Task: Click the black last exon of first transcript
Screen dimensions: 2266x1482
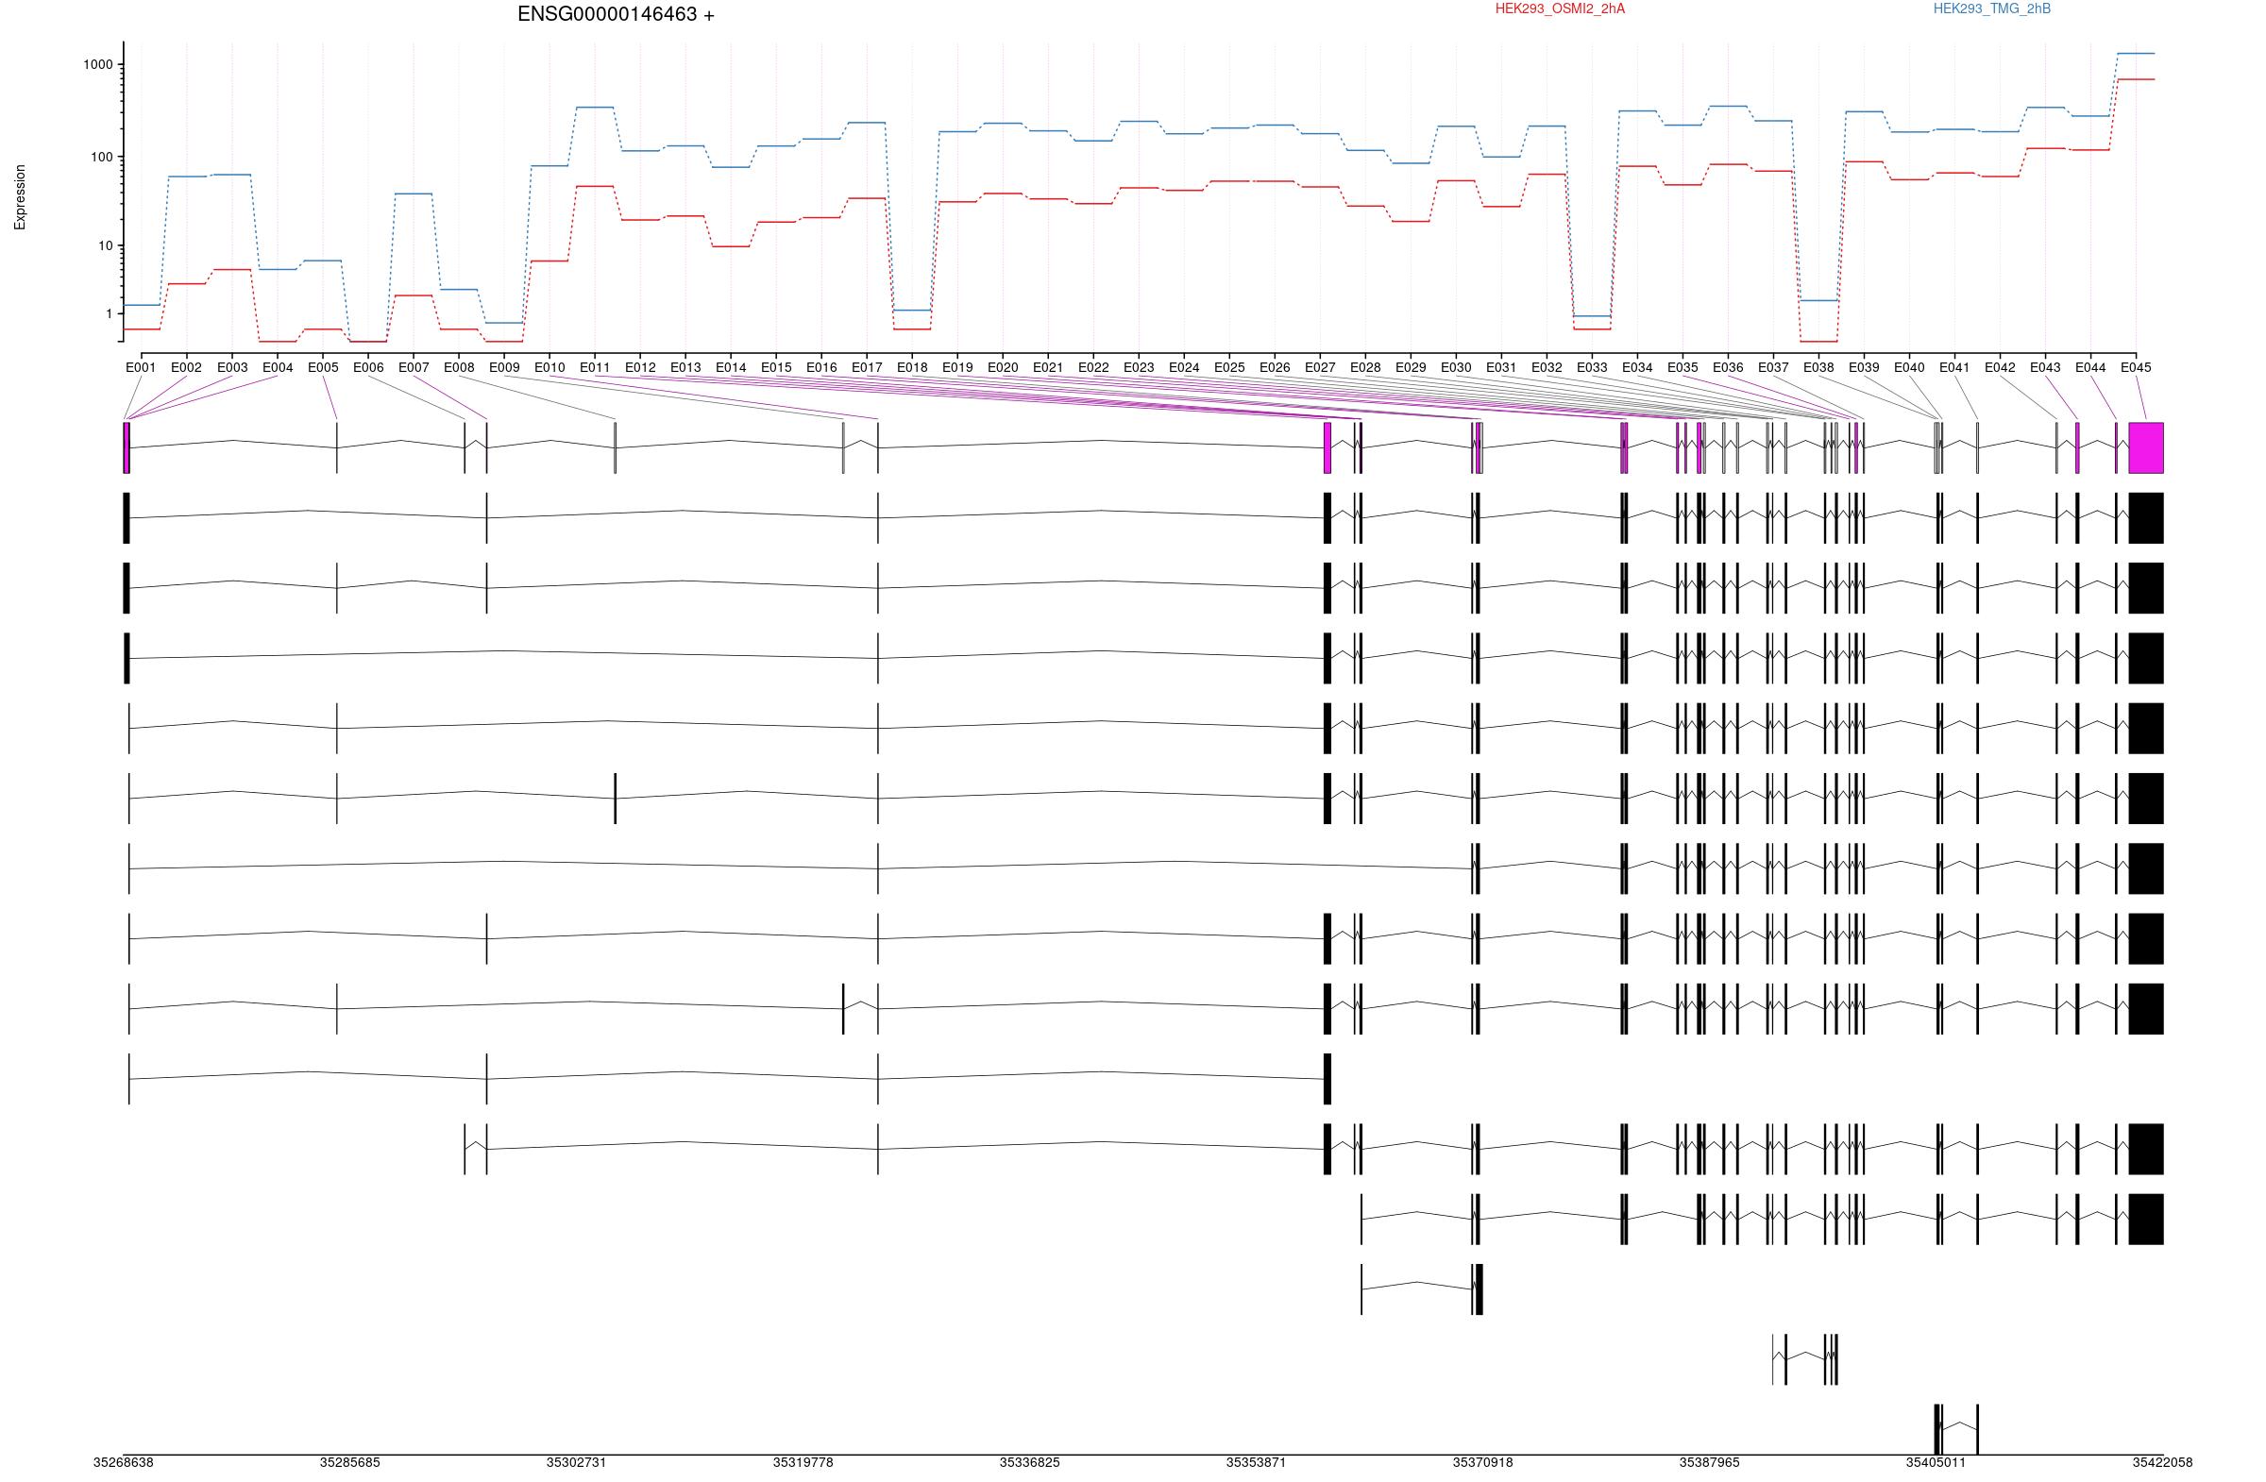Action: point(2146,518)
